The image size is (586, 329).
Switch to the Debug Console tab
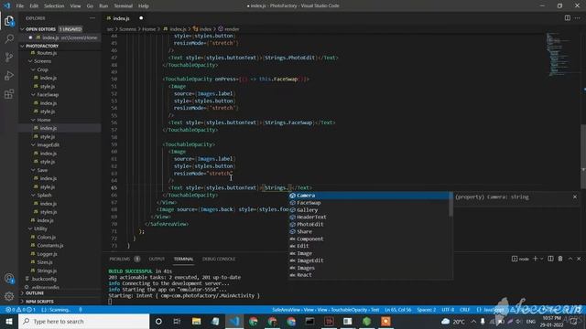tap(219, 259)
